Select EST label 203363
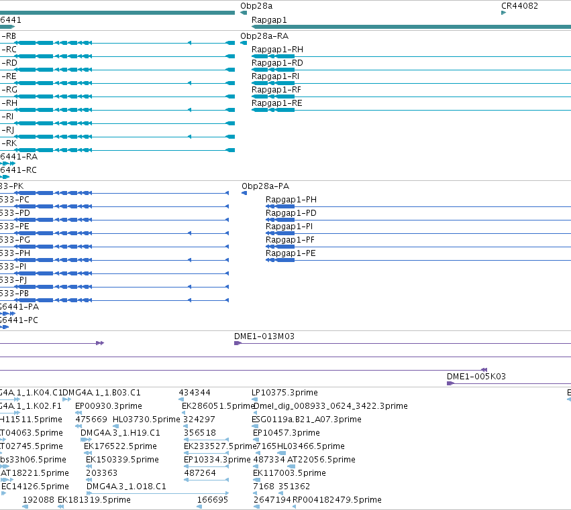Screen dimensions: 571x510 (x=101, y=473)
